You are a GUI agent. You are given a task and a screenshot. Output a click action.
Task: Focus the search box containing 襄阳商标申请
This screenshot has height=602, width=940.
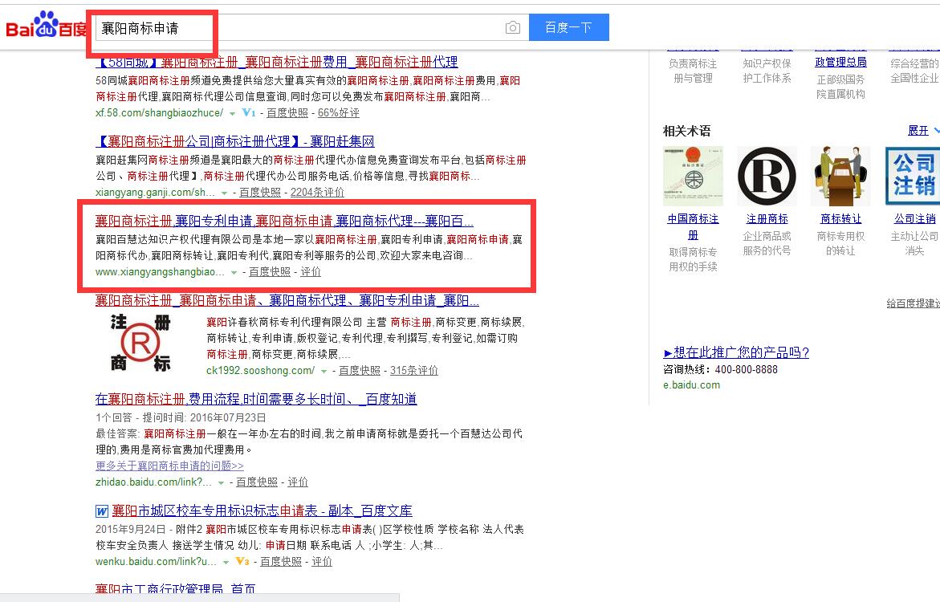[311, 27]
